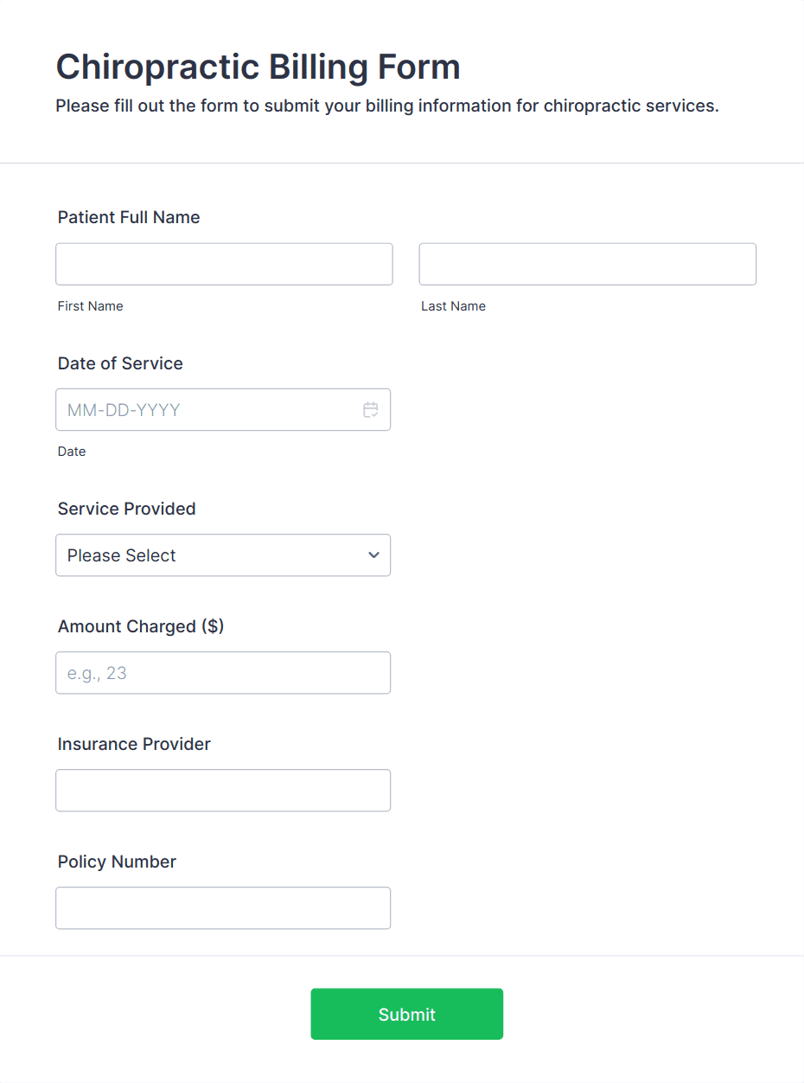Open the calendar date picker icon
This screenshot has height=1083, width=804.
pos(371,410)
